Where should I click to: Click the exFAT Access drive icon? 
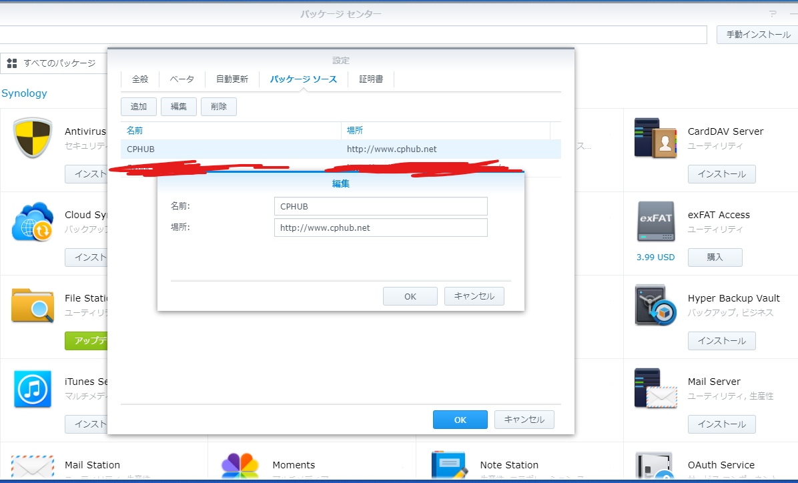tap(655, 221)
